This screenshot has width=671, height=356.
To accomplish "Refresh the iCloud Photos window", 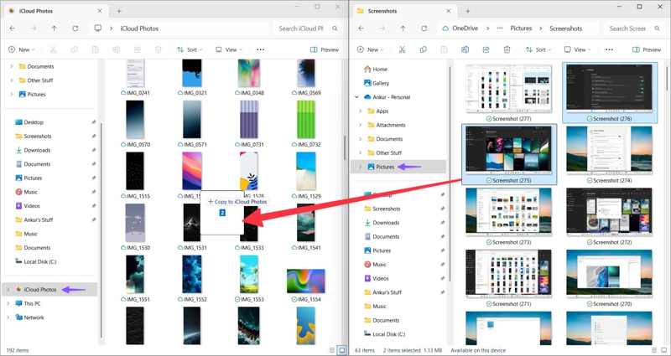I will (75, 28).
